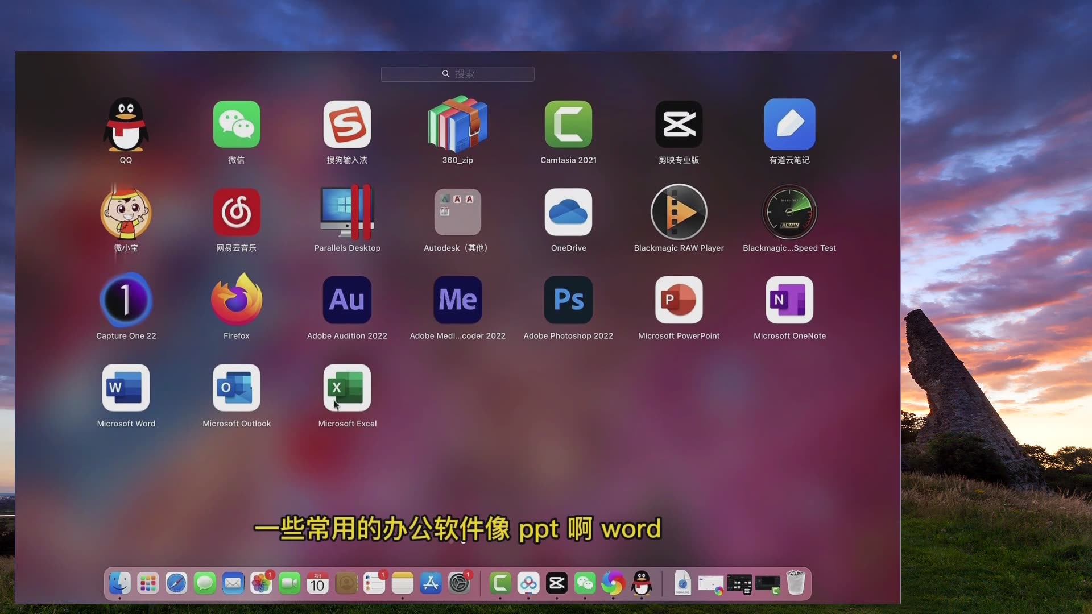Open Photos from the Dock
The image size is (1092, 614).
click(261, 583)
